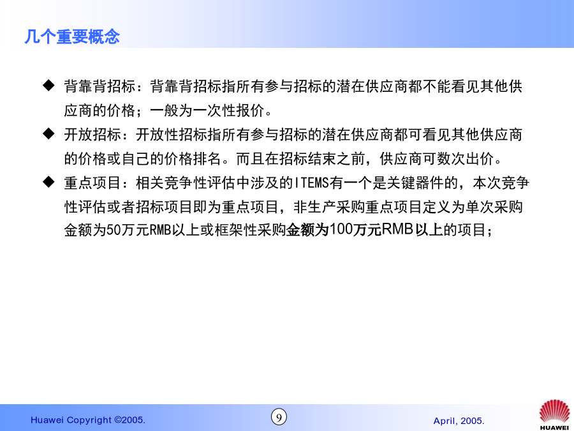Click the diamond bullet before 开放招标
Viewport: 574px width, 431px height.
click(x=48, y=134)
